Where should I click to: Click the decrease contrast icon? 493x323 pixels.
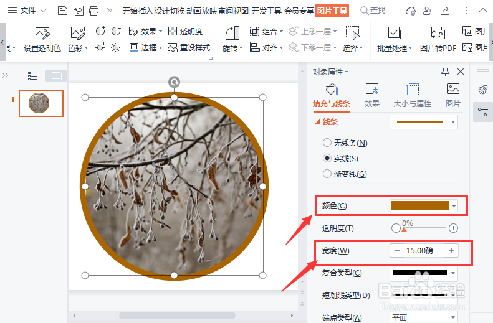(116, 31)
